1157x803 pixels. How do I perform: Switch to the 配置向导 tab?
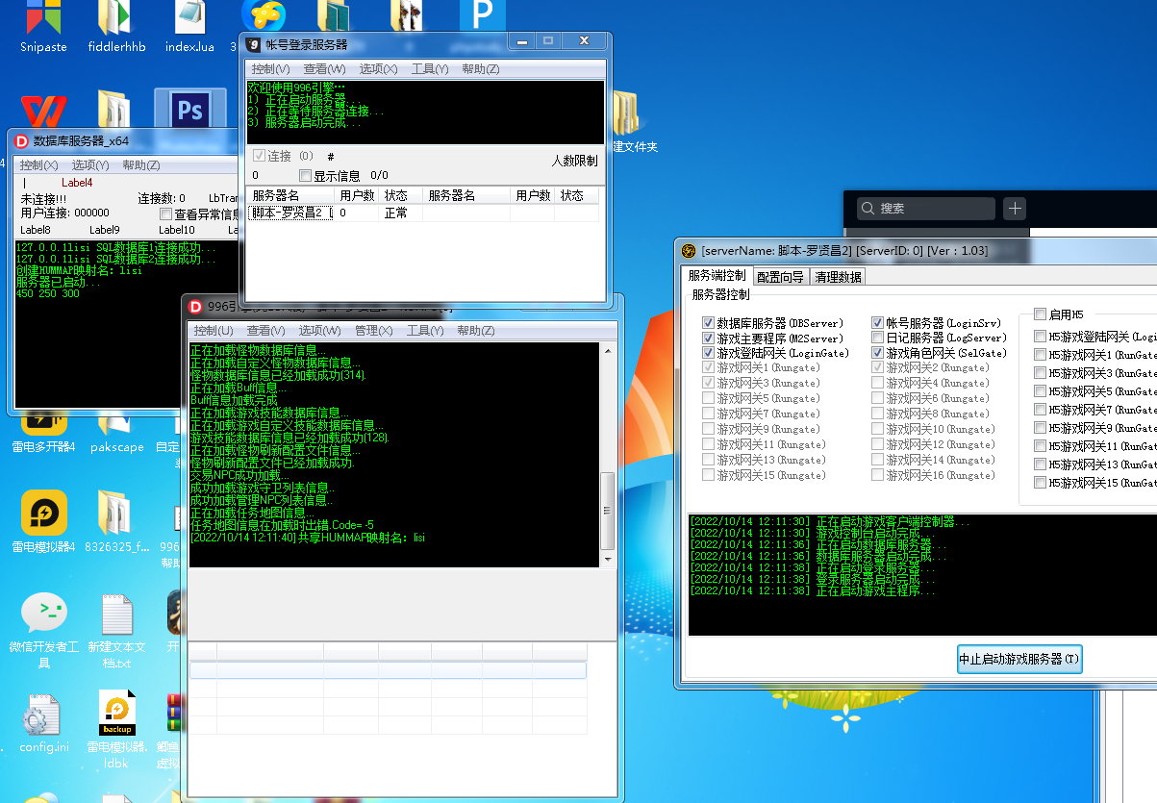tap(781, 277)
